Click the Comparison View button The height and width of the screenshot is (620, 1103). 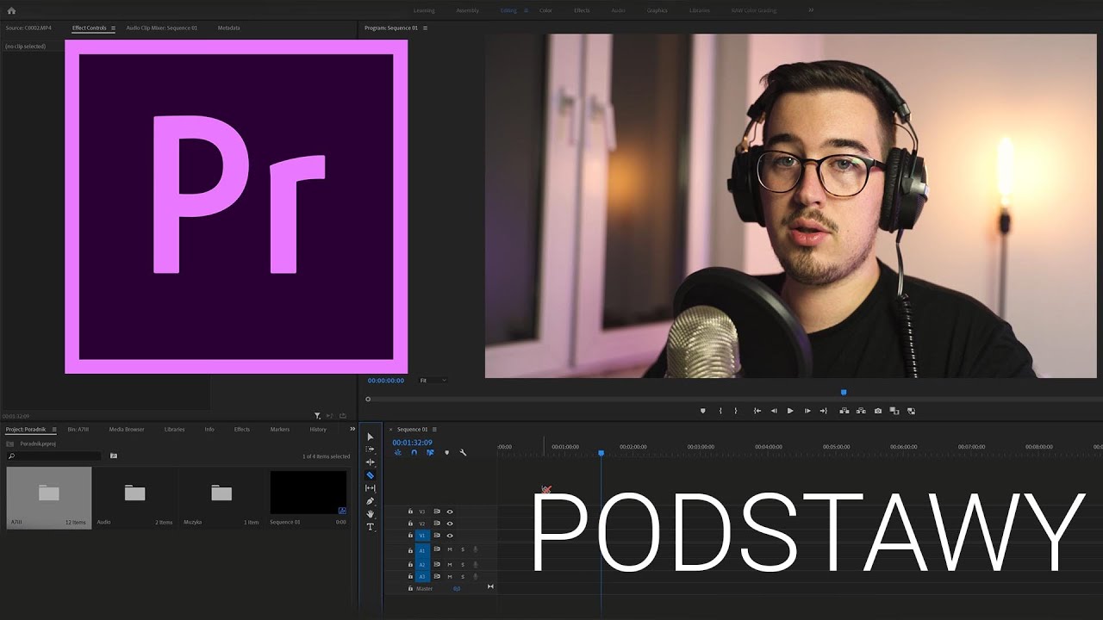point(894,411)
